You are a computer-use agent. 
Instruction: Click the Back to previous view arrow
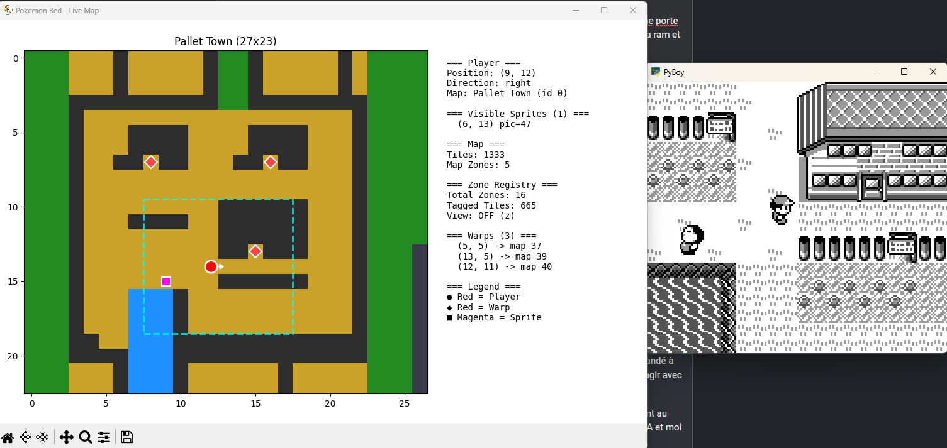tap(26, 437)
